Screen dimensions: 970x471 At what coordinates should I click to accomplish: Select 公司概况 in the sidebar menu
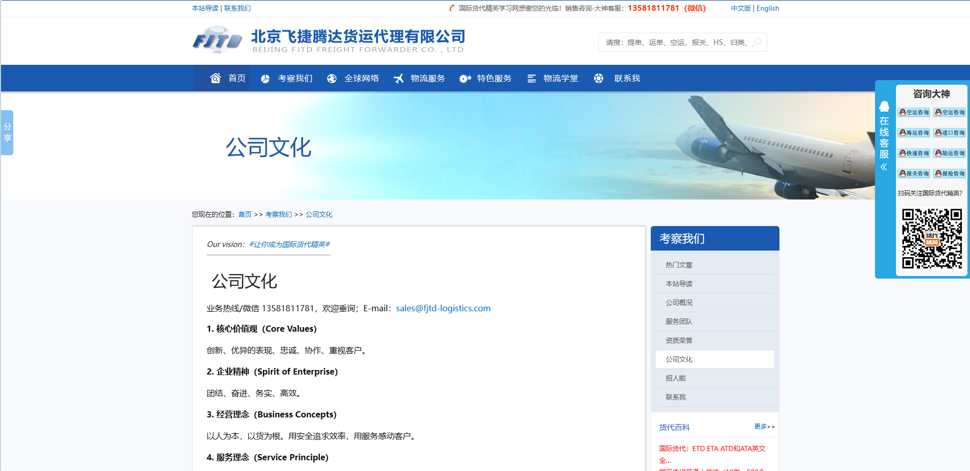tap(679, 303)
